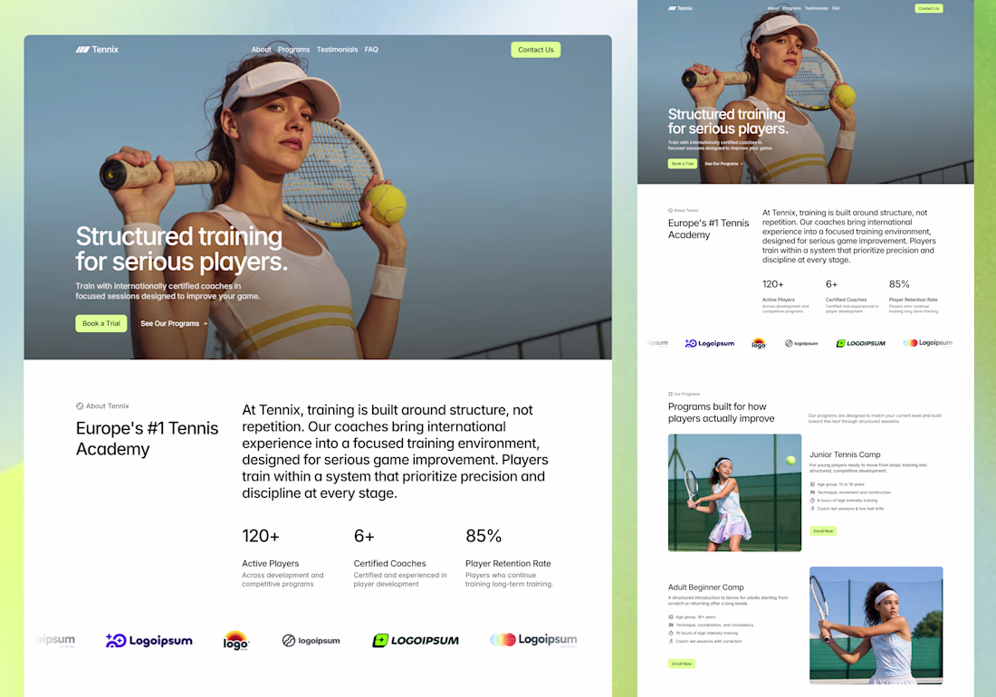Click the green LOGOIPSUM logo in the large preview
The width and height of the screenshot is (996, 697).
pos(416,641)
